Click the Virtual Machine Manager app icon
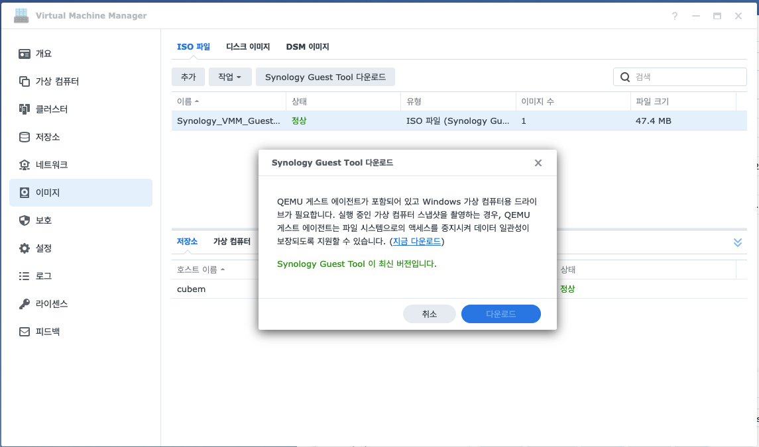 click(21, 15)
